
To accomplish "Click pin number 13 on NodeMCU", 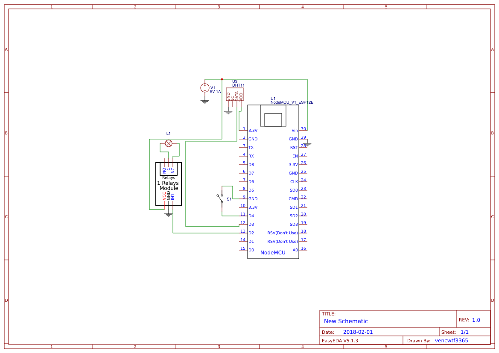I will [x=243, y=231].
